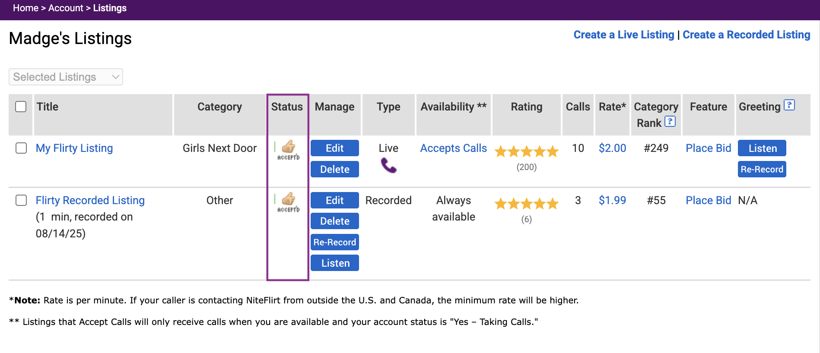Click the (200) rating count
This screenshot has width=820, height=353.
click(527, 167)
